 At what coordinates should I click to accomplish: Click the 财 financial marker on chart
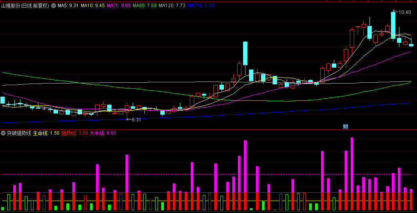pos(345,127)
